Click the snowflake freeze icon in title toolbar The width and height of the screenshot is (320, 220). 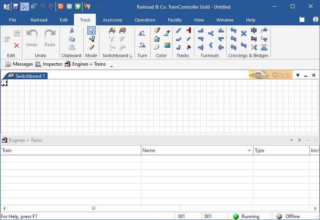tap(69, 6)
